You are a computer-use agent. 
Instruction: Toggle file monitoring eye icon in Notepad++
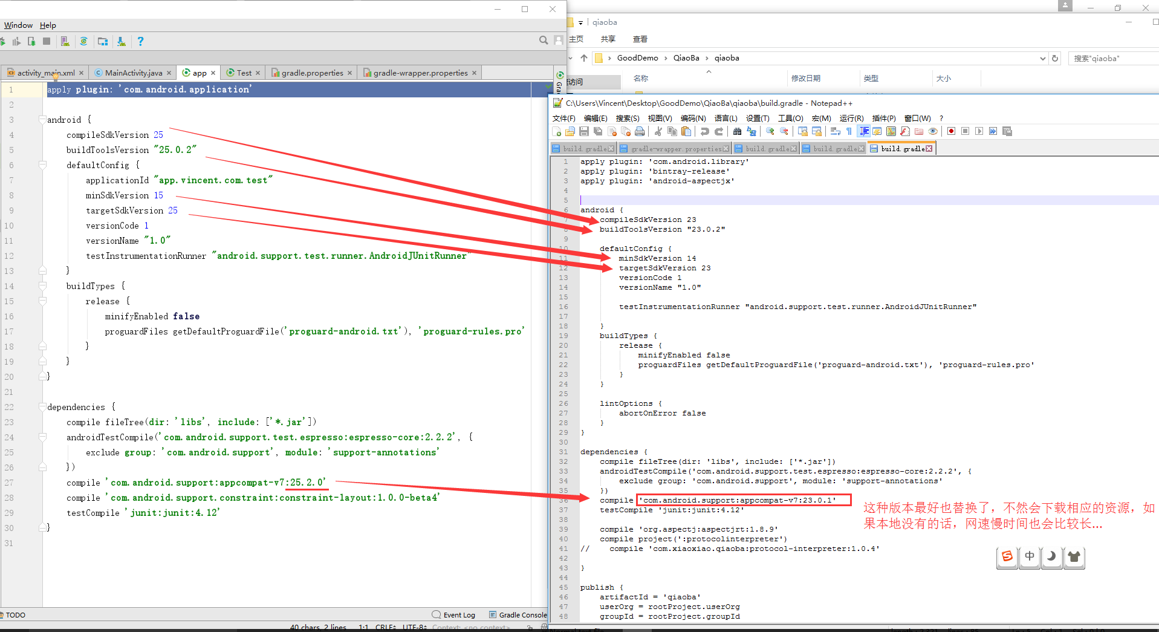tap(933, 131)
